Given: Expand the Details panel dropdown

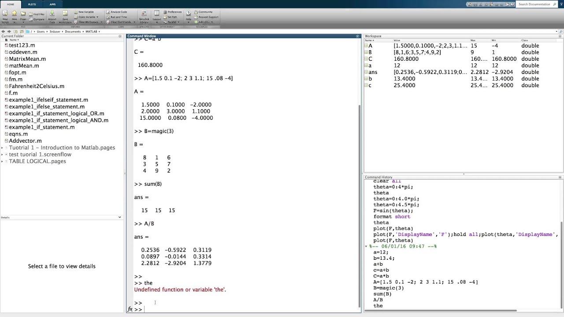Looking at the screenshot, I should (x=119, y=217).
